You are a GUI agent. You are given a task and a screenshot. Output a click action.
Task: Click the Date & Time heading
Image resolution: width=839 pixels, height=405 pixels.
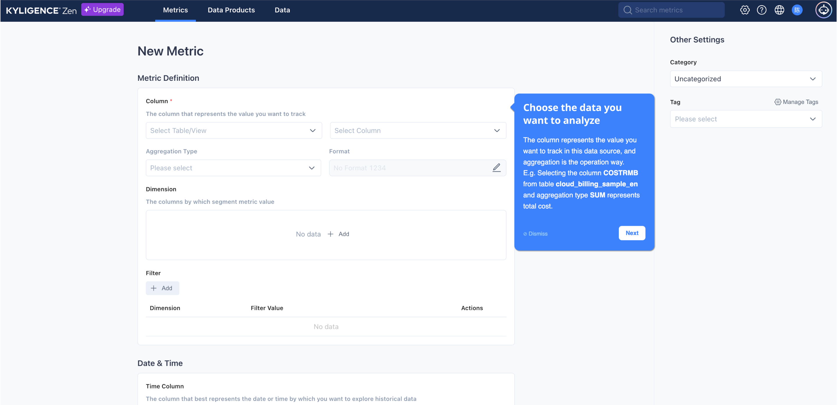pos(160,363)
